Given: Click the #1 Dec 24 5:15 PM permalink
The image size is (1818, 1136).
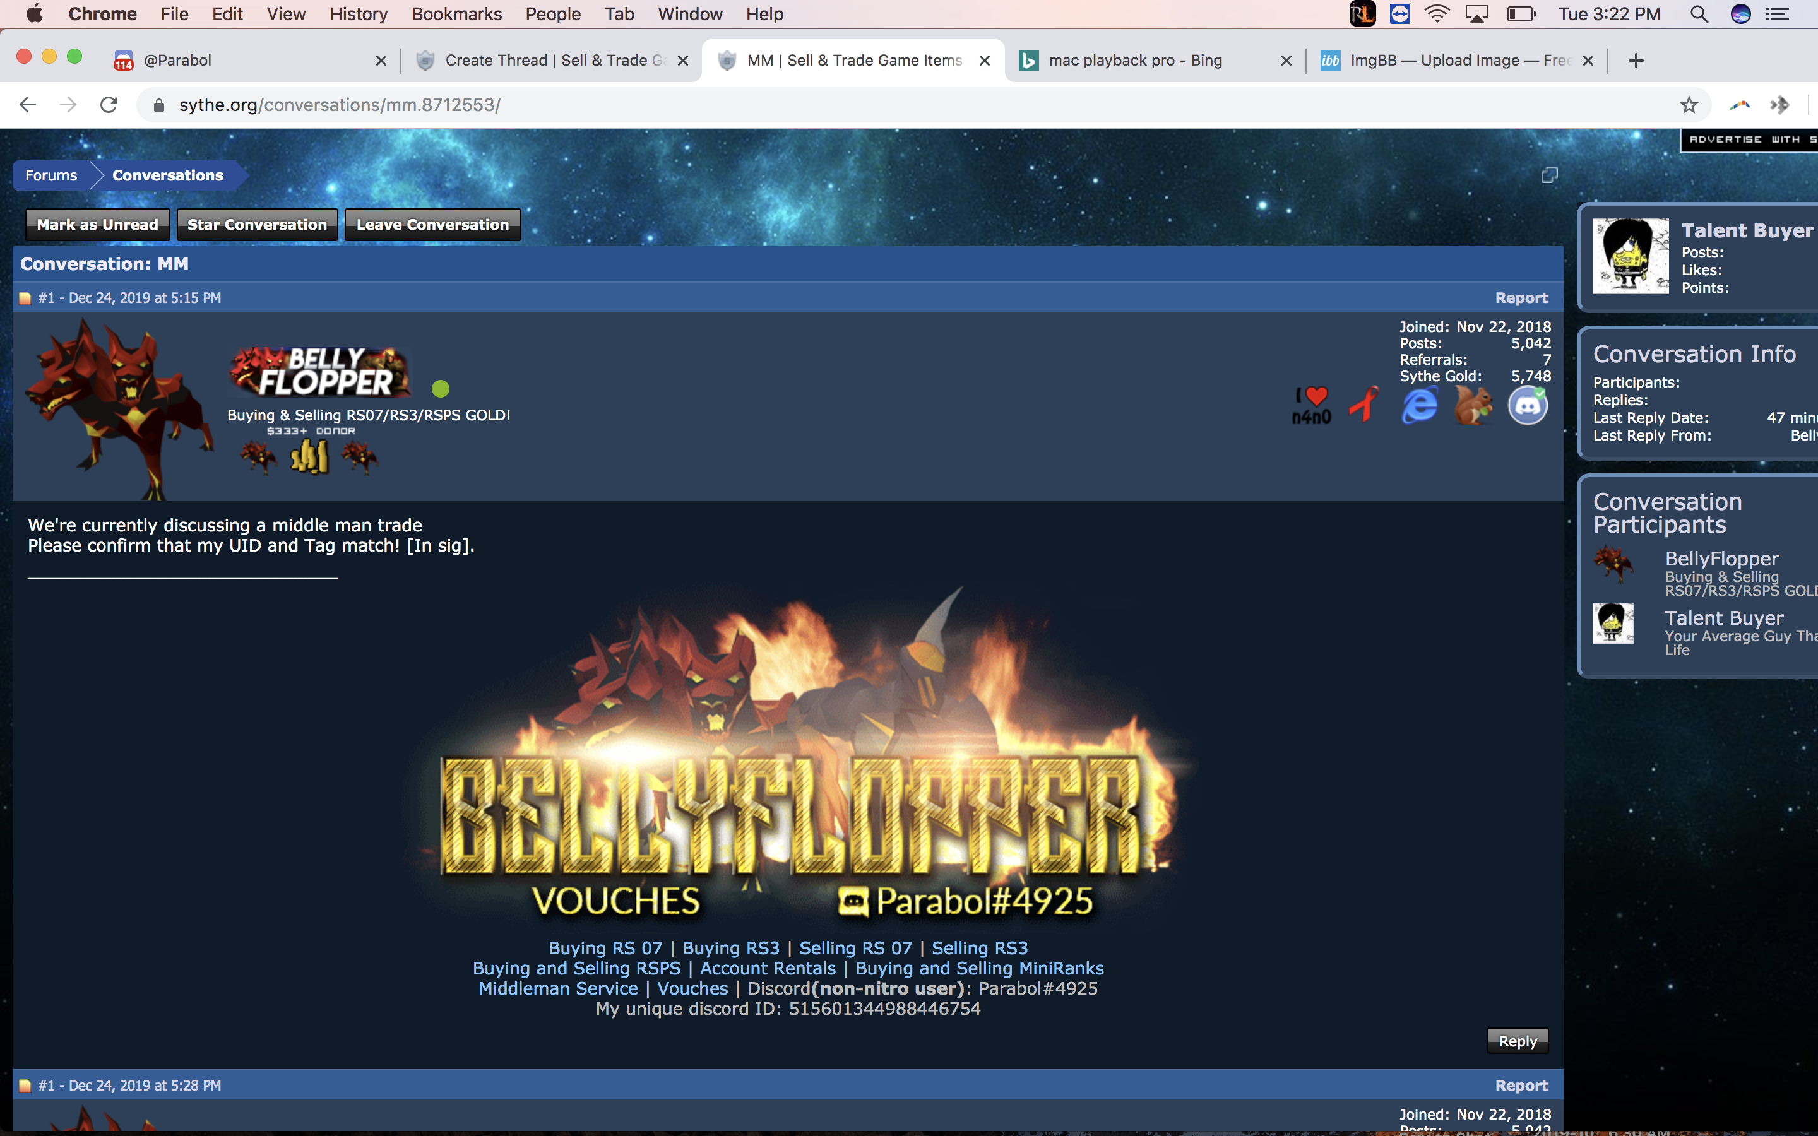Looking at the screenshot, I should (129, 297).
